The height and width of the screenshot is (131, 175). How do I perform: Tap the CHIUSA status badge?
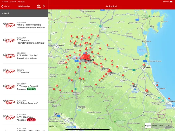(x=31, y=120)
